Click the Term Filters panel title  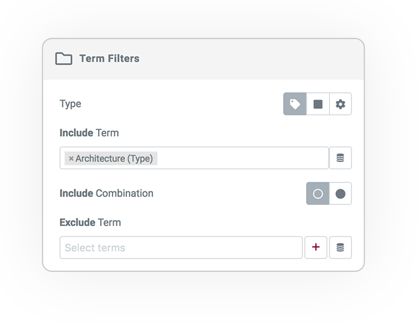pyautogui.click(x=109, y=59)
